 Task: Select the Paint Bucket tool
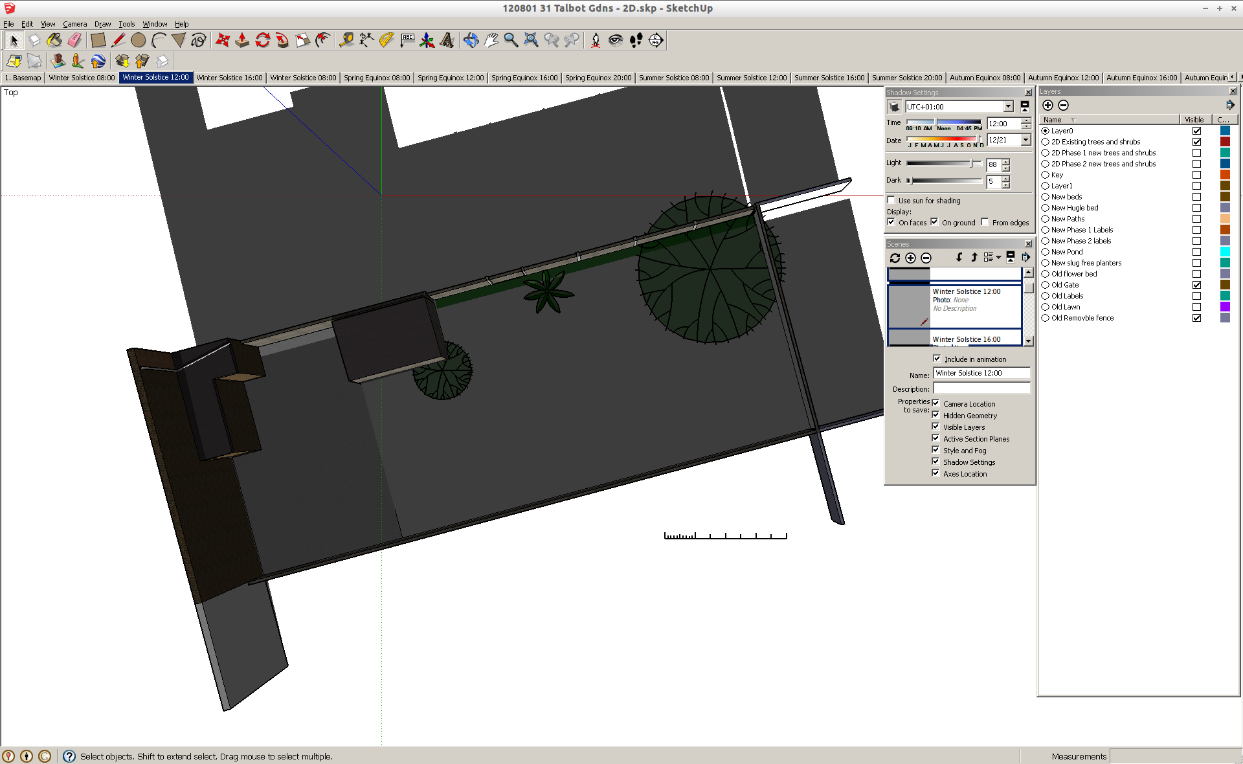[54, 40]
